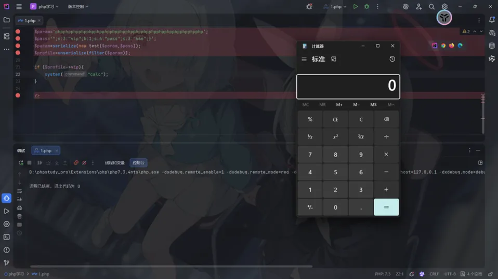Screen dimensions: 498x279
Task: Click CRLF line separator in status bar
Action: click(x=434, y=274)
